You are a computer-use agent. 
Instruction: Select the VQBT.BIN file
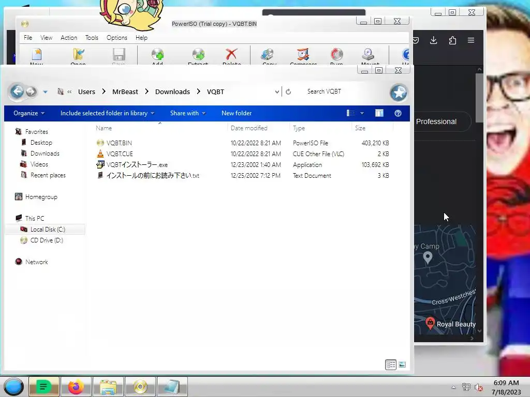point(119,143)
